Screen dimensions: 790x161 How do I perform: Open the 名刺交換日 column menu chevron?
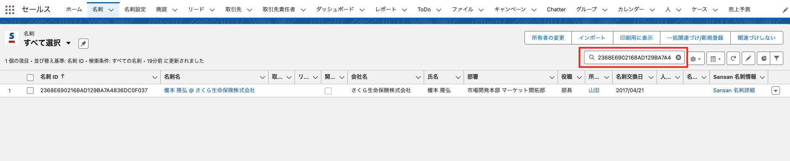click(x=651, y=77)
